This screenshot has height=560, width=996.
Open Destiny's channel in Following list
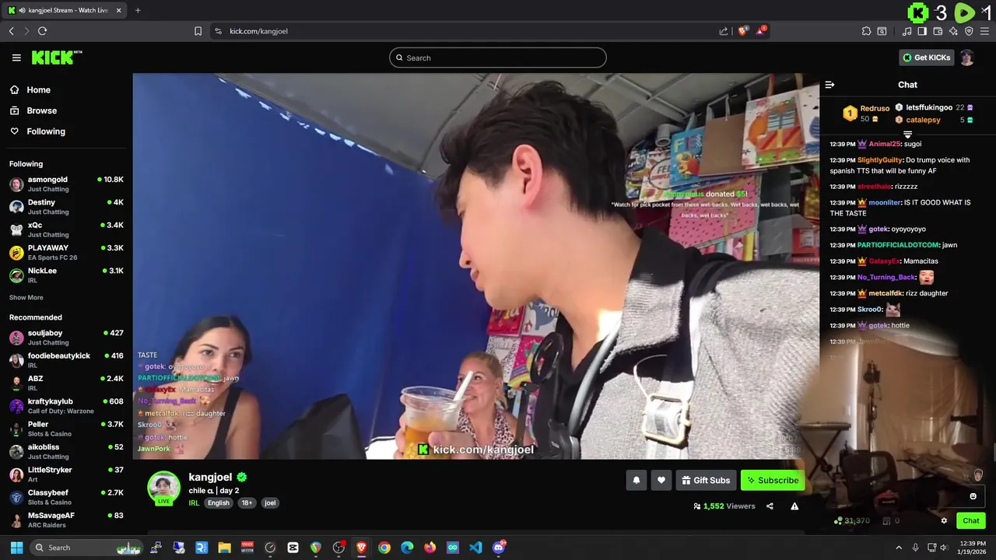click(66, 206)
